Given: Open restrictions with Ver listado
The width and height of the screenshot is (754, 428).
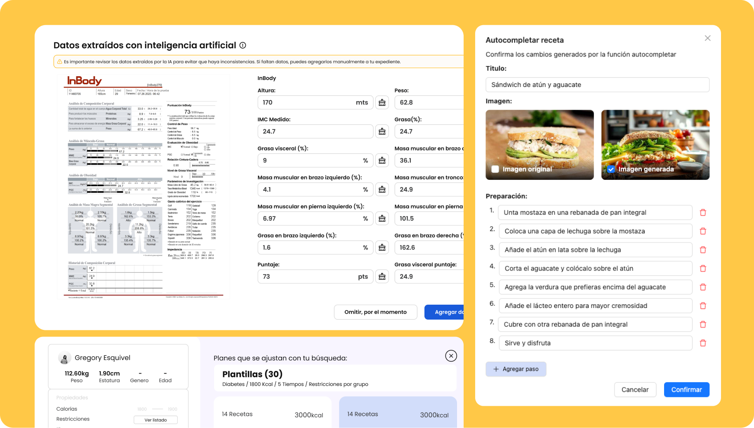Looking at the screenshot, I should pos(156,420).
